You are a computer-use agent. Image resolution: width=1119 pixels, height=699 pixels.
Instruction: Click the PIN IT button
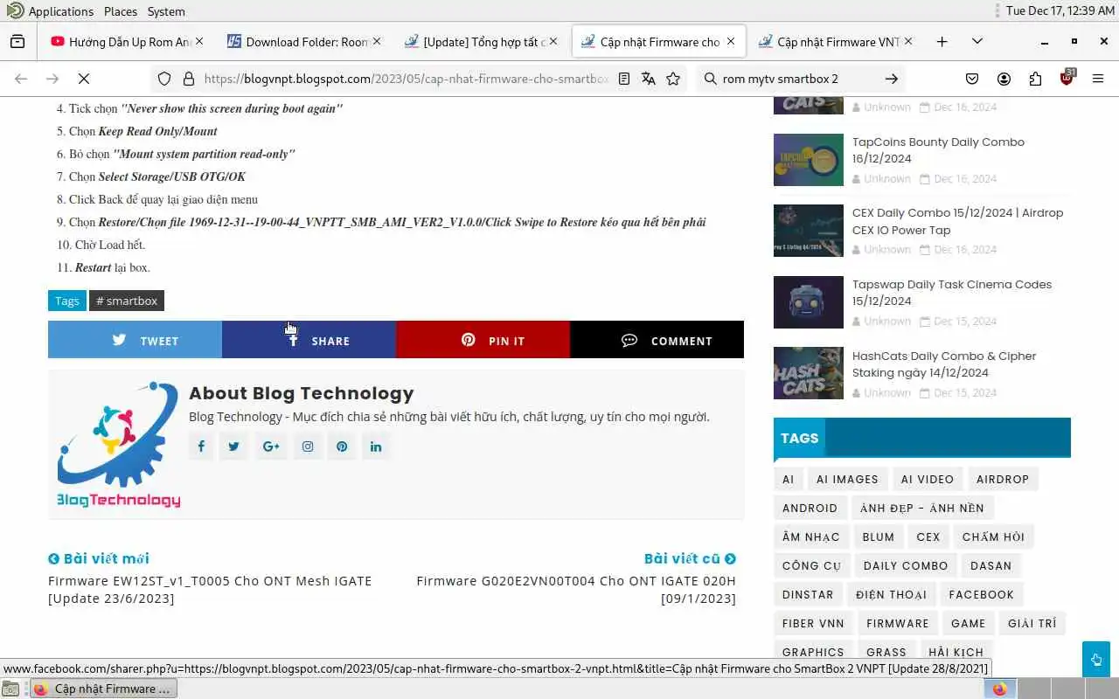[x=483, y=340]
